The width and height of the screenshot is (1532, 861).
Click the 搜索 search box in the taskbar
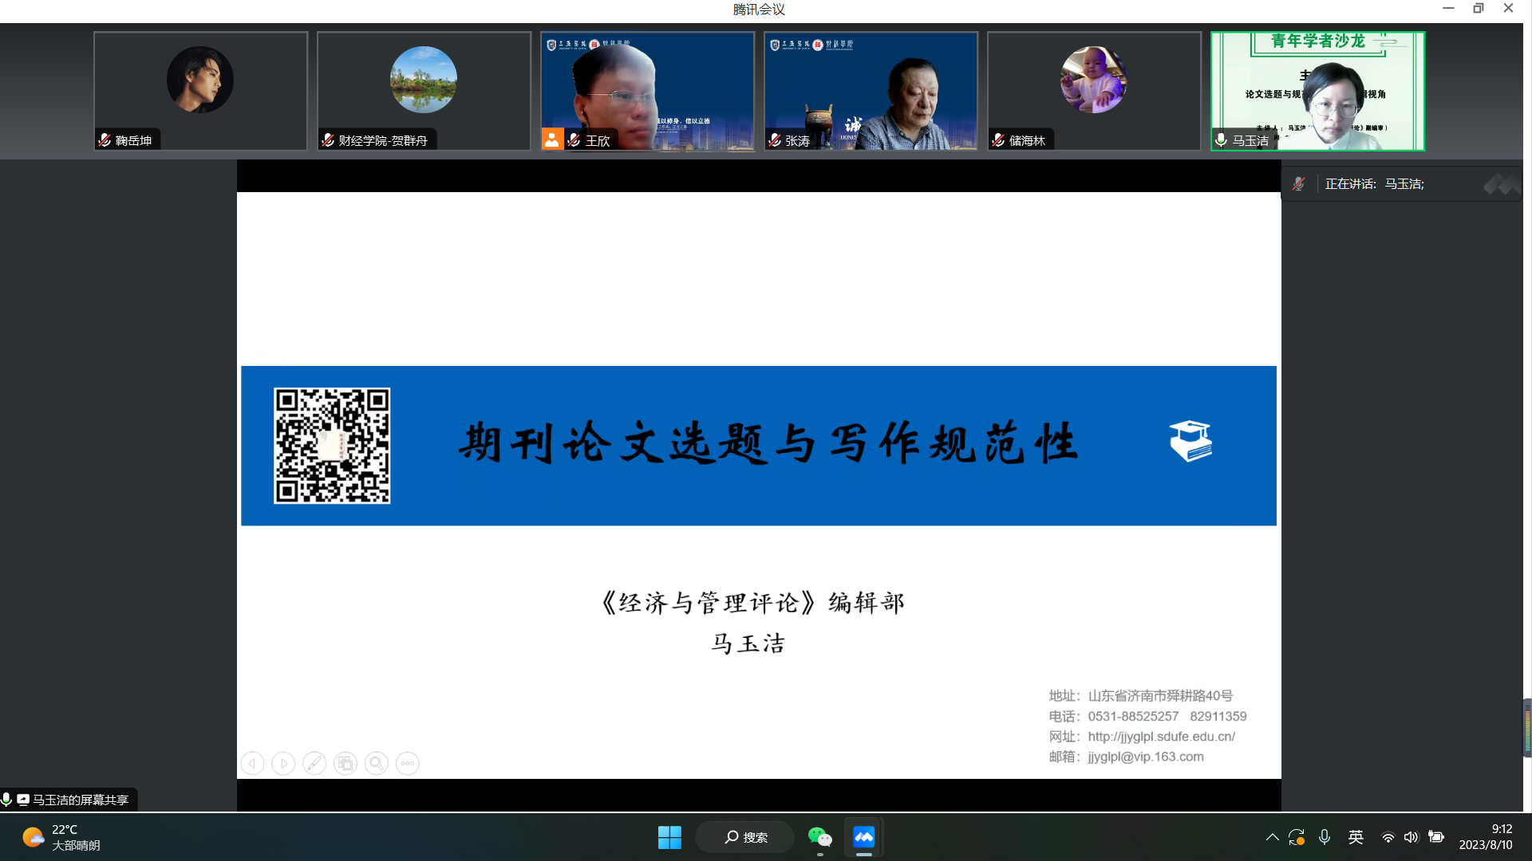tap(744, 837)
